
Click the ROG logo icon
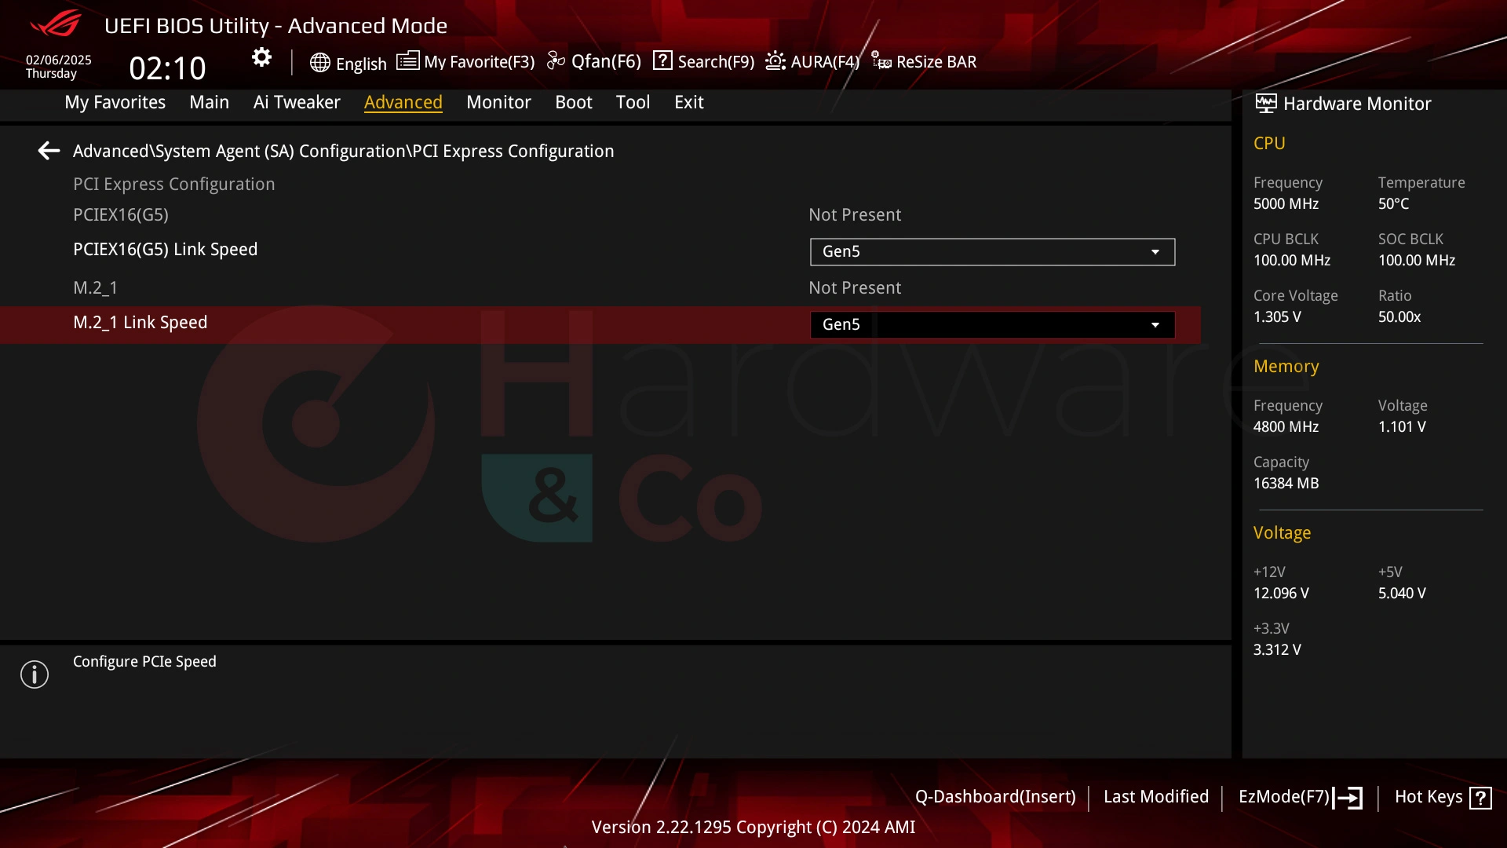point(56,24)
